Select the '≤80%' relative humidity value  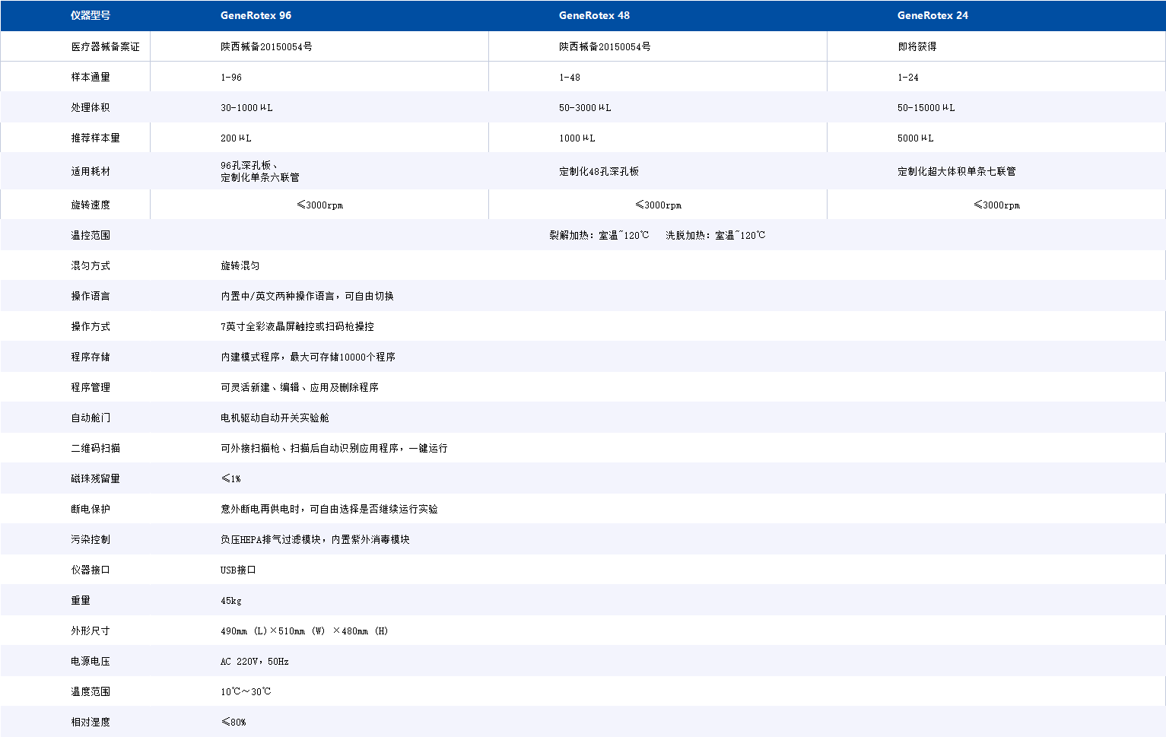[234, 722]
